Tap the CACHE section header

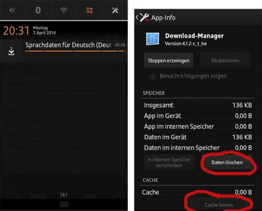tap(151, 180)
